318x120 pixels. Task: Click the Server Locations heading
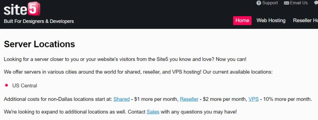click(x=39, y=44)
